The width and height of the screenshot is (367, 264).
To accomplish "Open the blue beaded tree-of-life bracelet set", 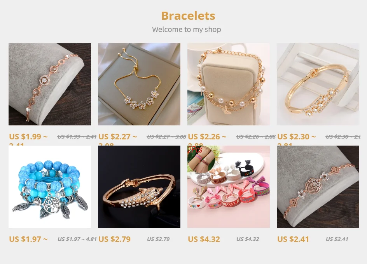I will (50, 187).
